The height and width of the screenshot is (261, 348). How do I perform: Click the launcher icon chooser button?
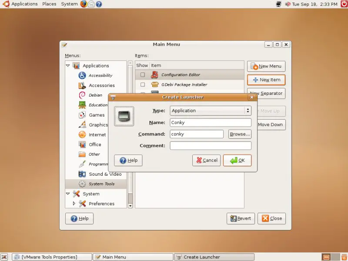[124, 116]
